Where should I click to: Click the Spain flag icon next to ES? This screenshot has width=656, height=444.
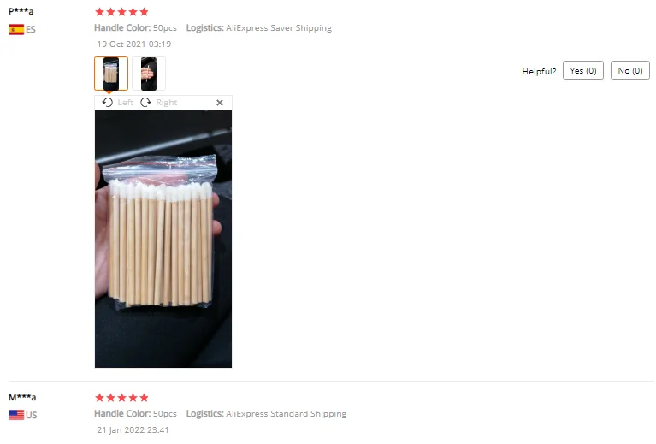[16, 29]
